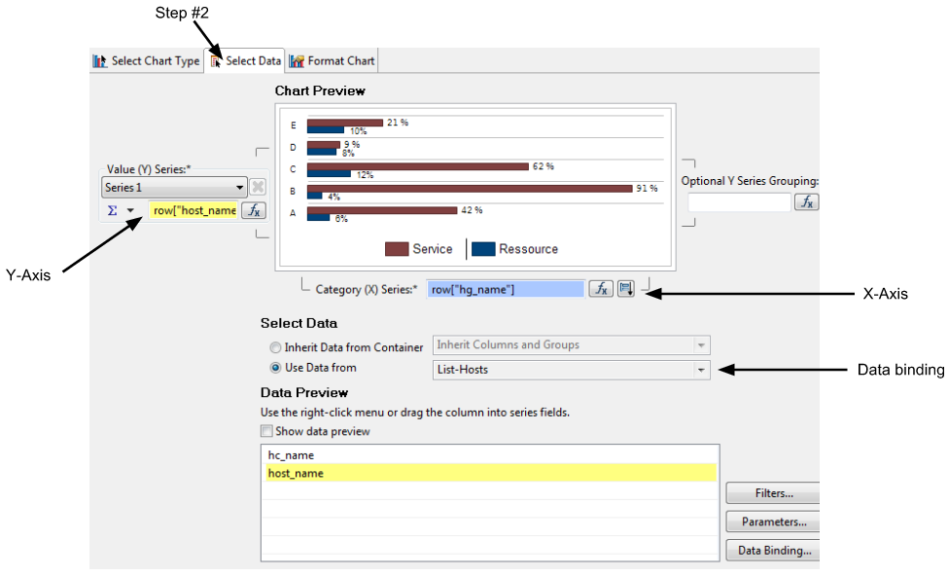
Task: Click the delete series X icon
Action: 258,188
